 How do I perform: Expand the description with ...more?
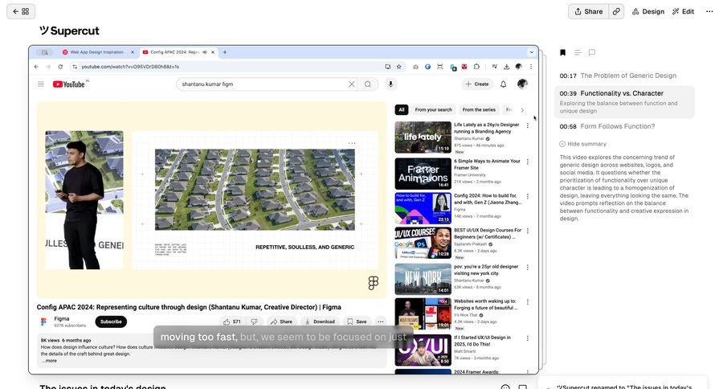(x=49, y=361)
